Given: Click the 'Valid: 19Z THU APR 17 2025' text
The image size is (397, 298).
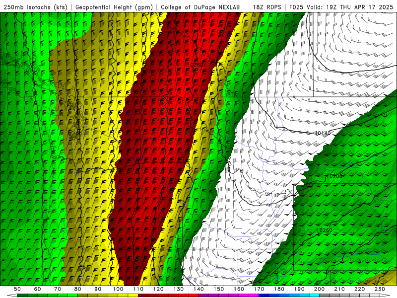Looking at the screenshot, I should [350, 7].
